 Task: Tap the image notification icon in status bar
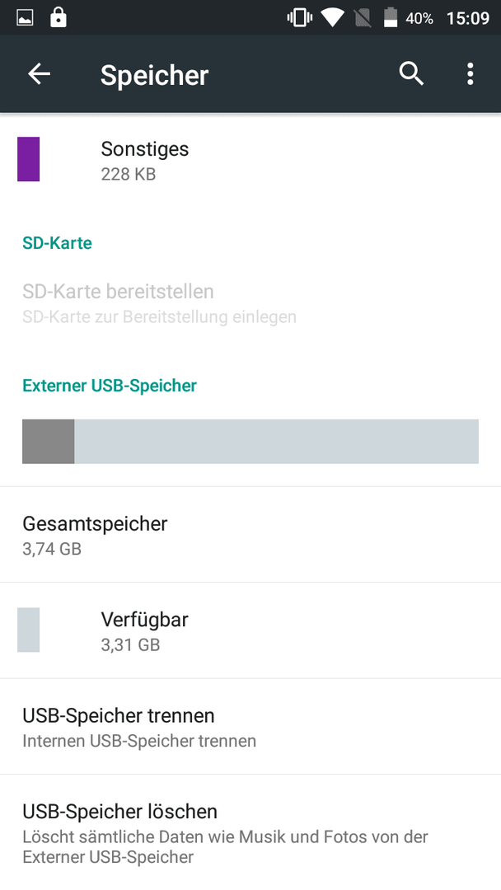tap(25, 18)
